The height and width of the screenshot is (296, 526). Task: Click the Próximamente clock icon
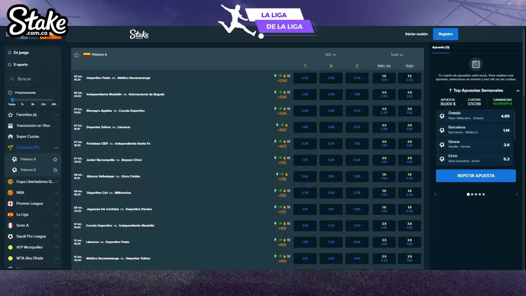[11, 92]
